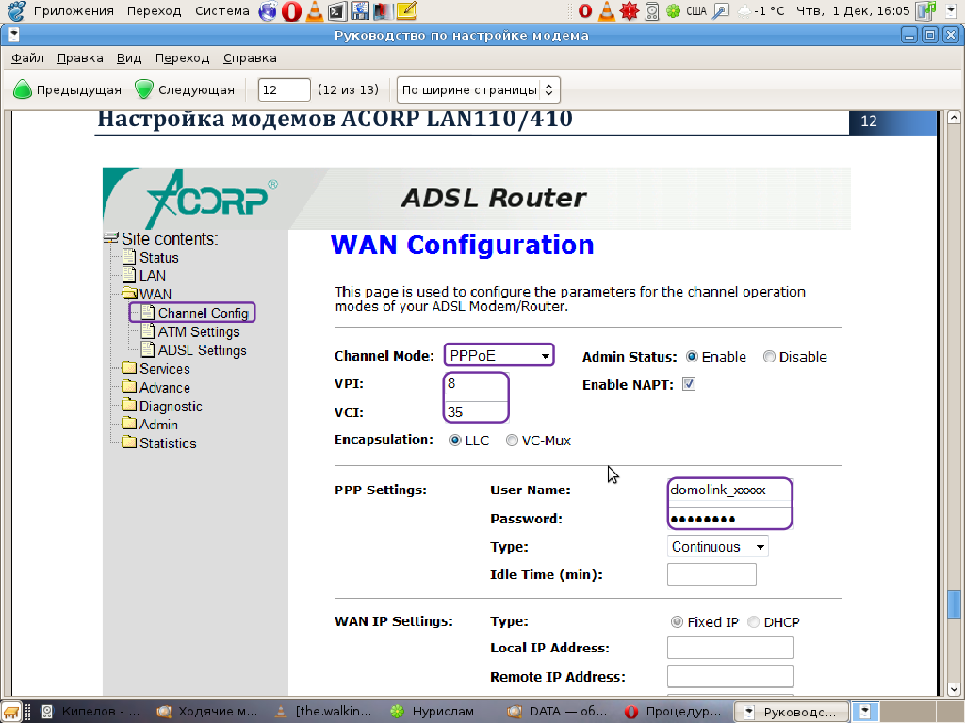Click the VLC tray icon
The image size is (965, 723).
point(607,11)
